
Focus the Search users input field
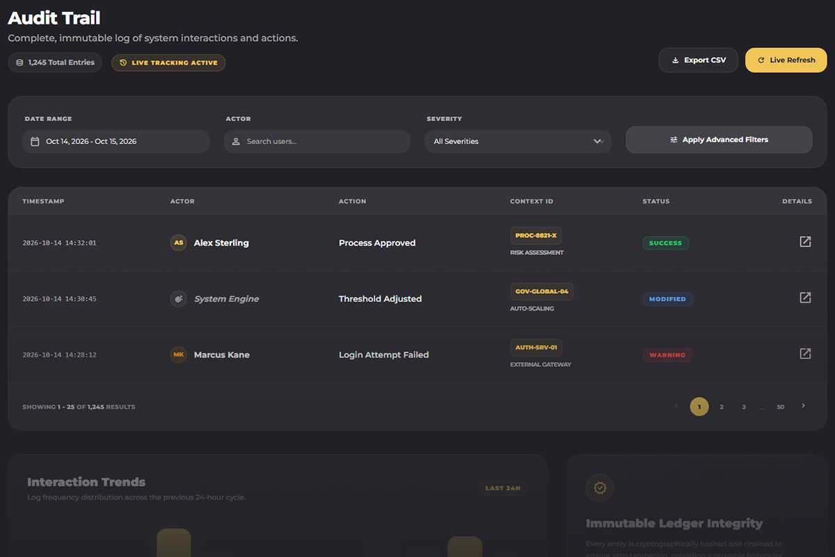(x=317, y=141)
